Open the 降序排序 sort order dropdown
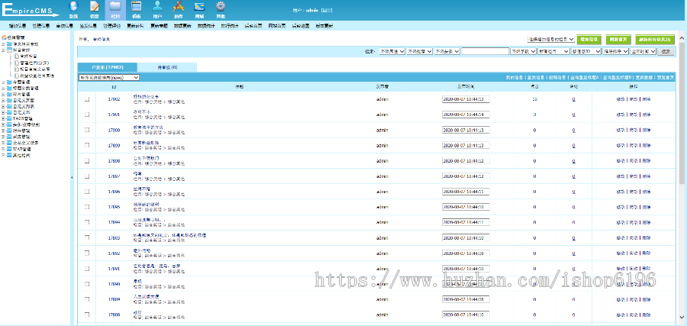 point(615,51)
